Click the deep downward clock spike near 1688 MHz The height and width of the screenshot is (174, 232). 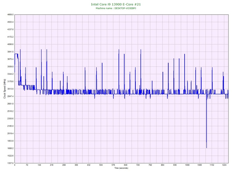[207, 121]
